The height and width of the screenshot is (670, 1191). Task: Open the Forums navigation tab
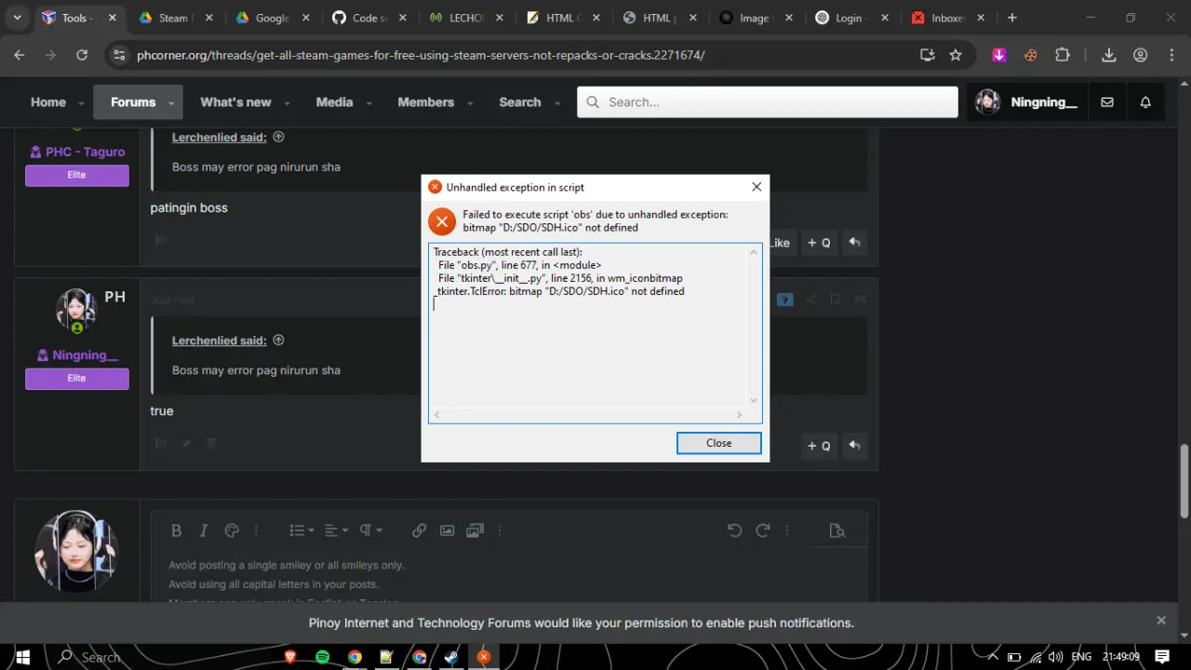(133, 102)
